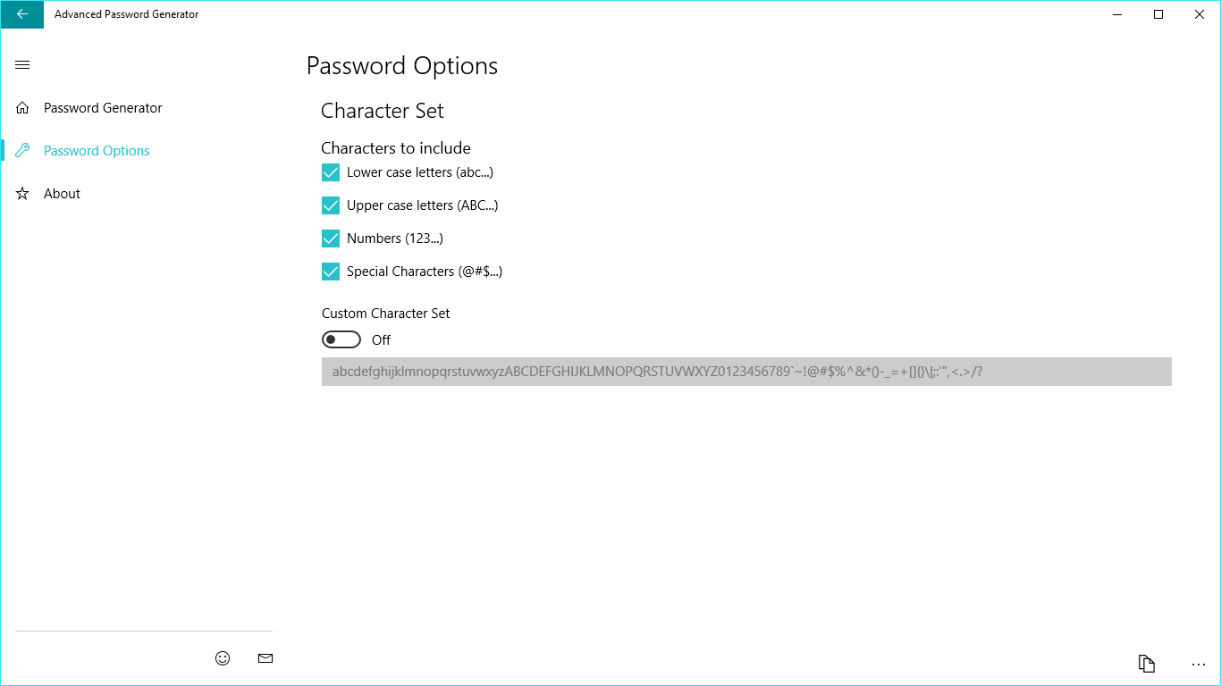Go to Password Generator page
1221x686 pixels.
click(103, 108)
